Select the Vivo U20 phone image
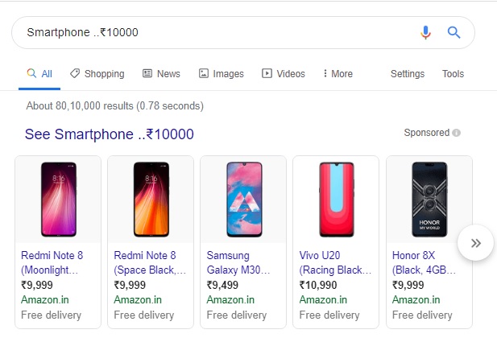Viewport: 497px width, 342px height. (x=336, y=200)
